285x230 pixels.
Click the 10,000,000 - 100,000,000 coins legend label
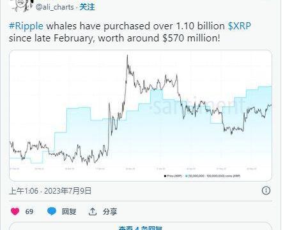(214, 176)
